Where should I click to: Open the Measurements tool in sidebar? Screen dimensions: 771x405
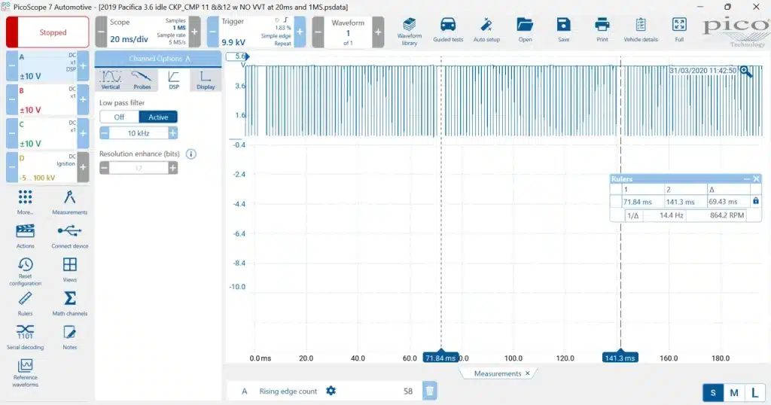click(x=69, y=202)
